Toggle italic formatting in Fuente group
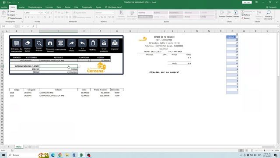 (29, 17)
